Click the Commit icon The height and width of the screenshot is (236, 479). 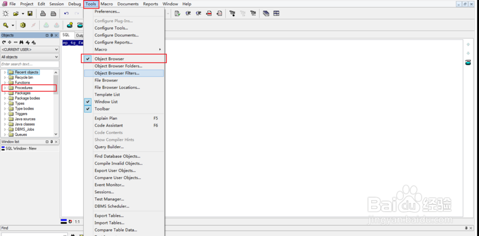[x=46, y=25]
